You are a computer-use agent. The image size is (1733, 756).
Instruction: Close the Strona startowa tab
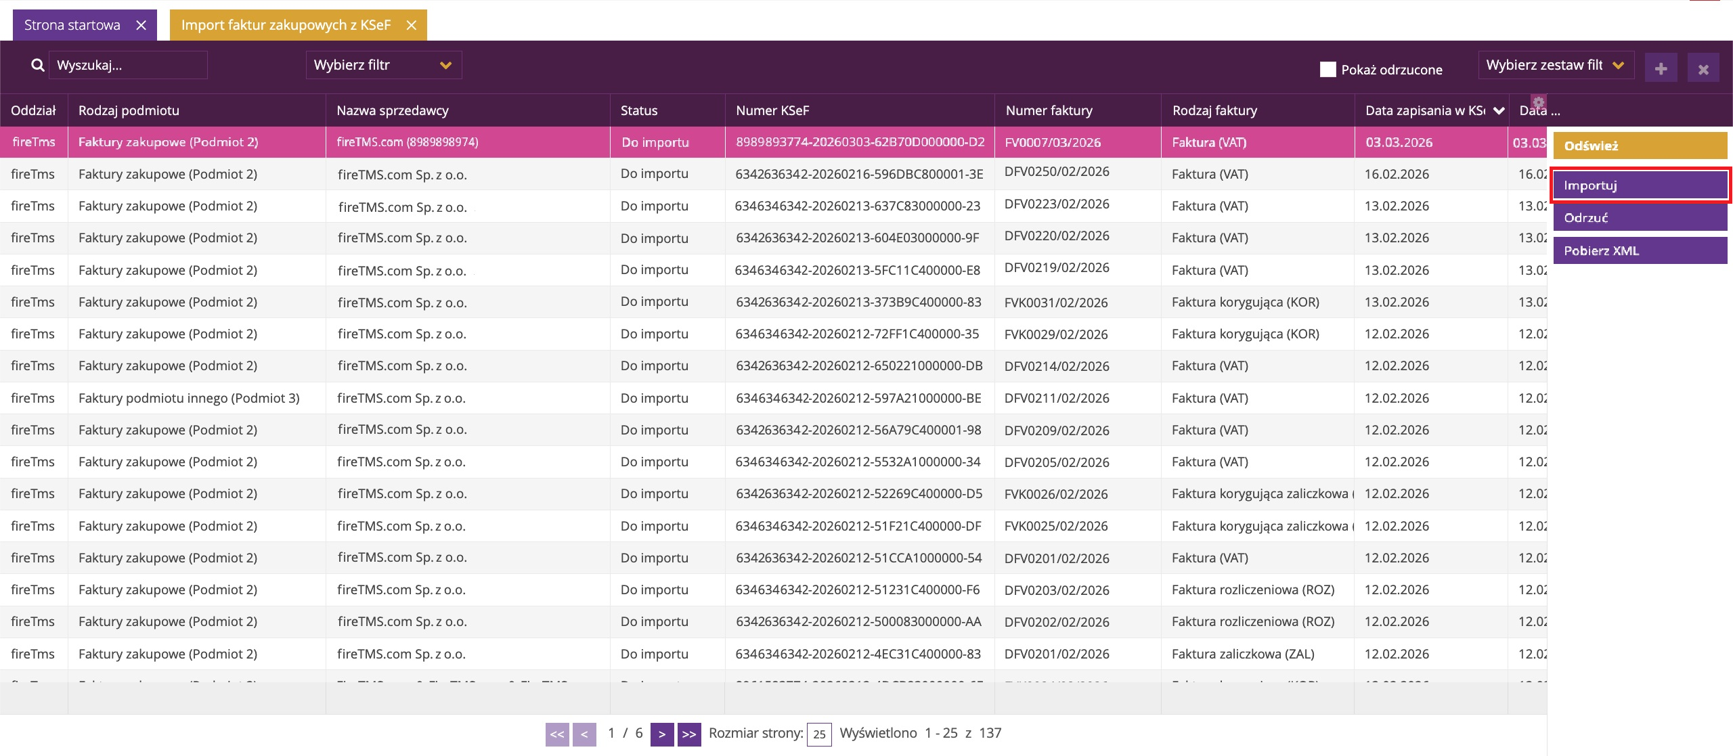(x=141, y=25)
